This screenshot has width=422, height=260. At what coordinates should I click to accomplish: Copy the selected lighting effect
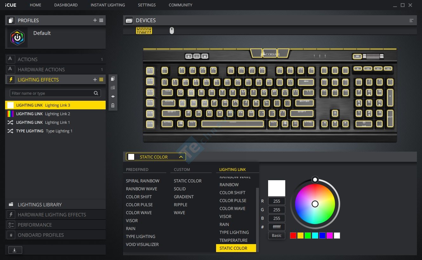click(x=113, y=79)
